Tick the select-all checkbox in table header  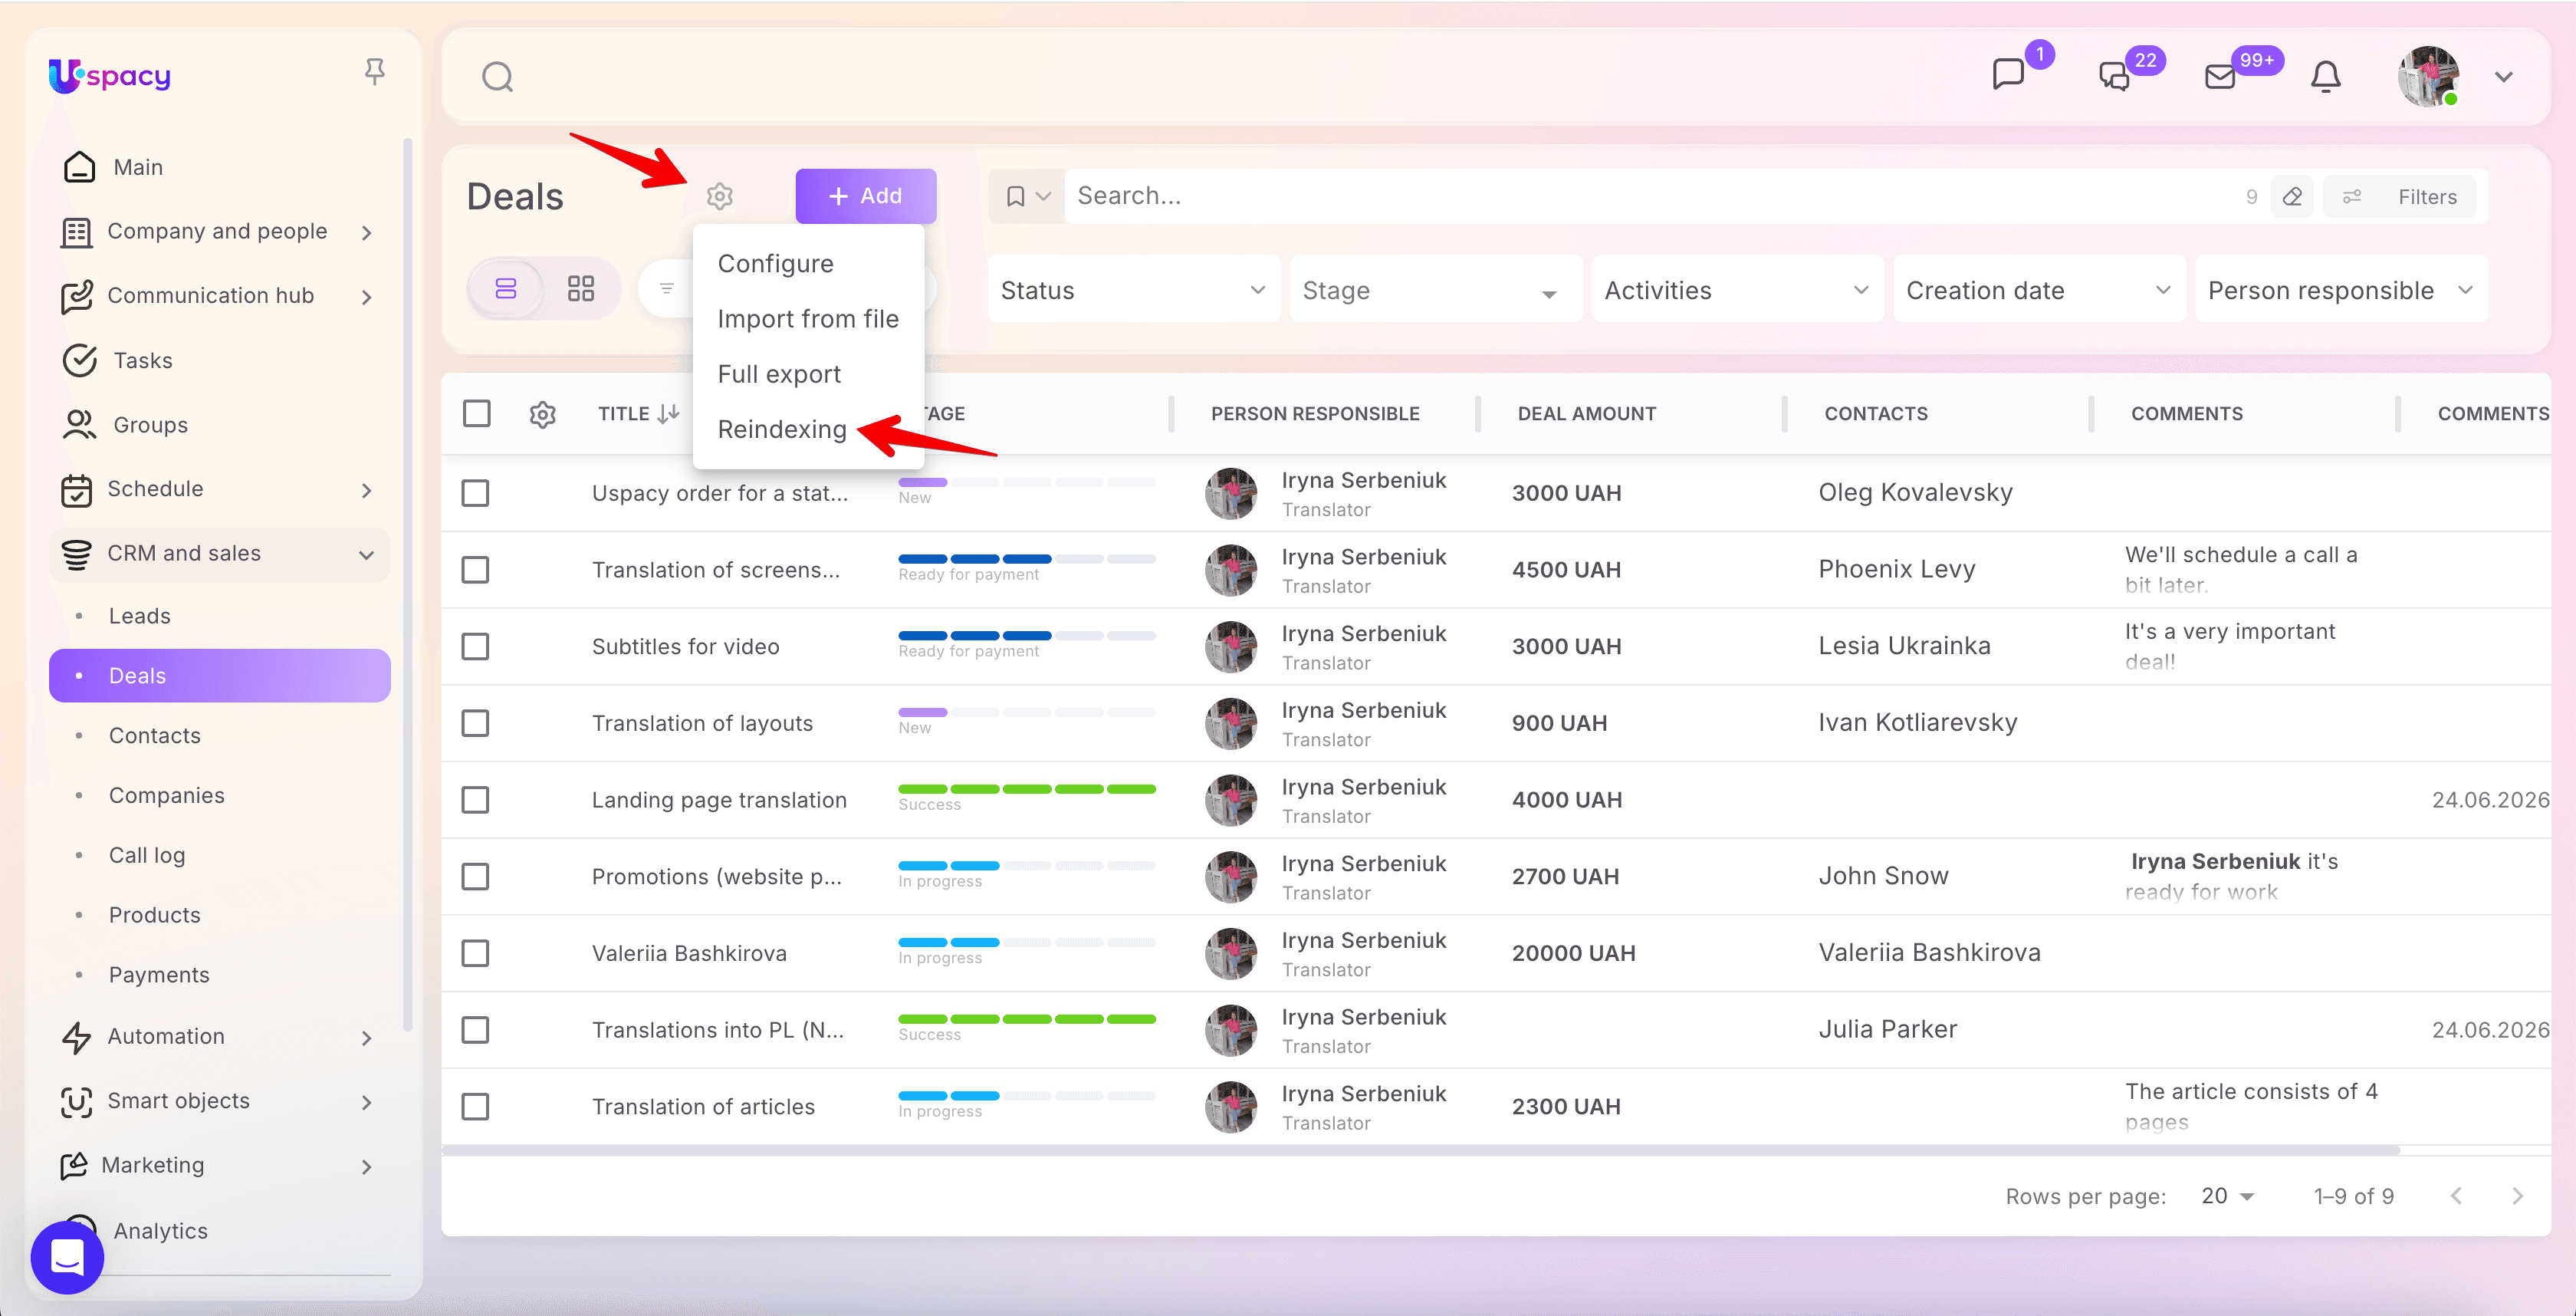coord(477,413)
